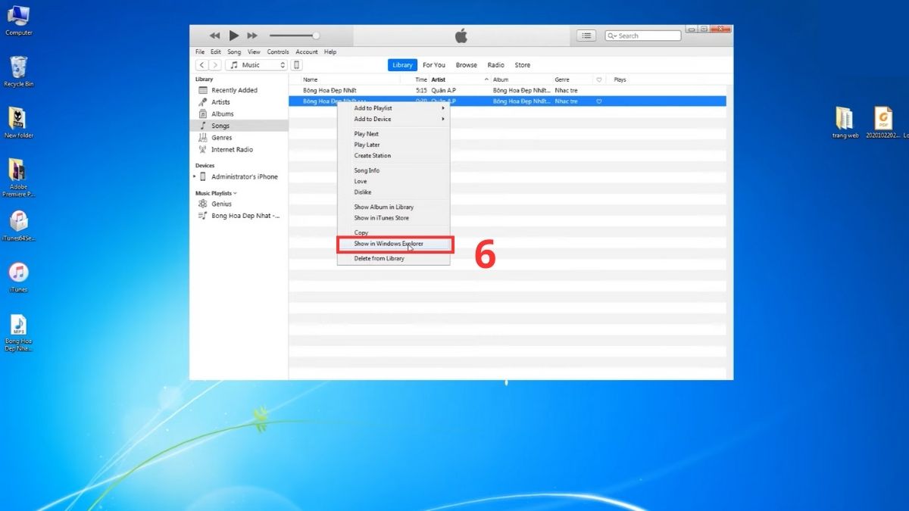Screen dimensions: 909x511
Task: Open the Song menu
Action: click(x=235, y=52)
